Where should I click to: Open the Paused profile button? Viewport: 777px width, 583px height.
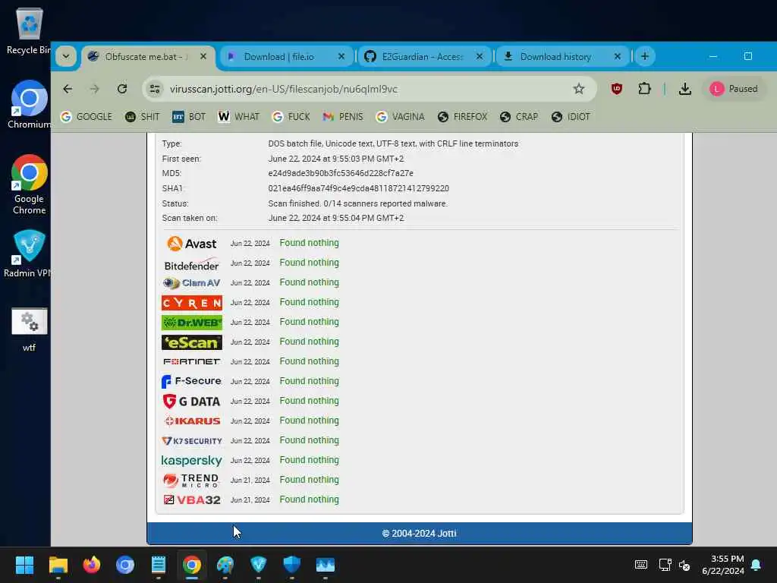click(734, 90)
